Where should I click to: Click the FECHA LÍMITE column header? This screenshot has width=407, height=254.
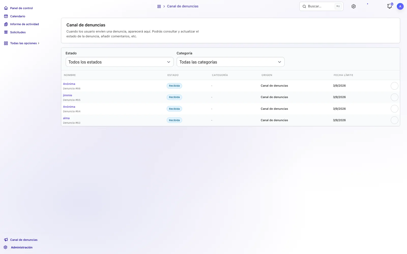[x=343, y=75]
